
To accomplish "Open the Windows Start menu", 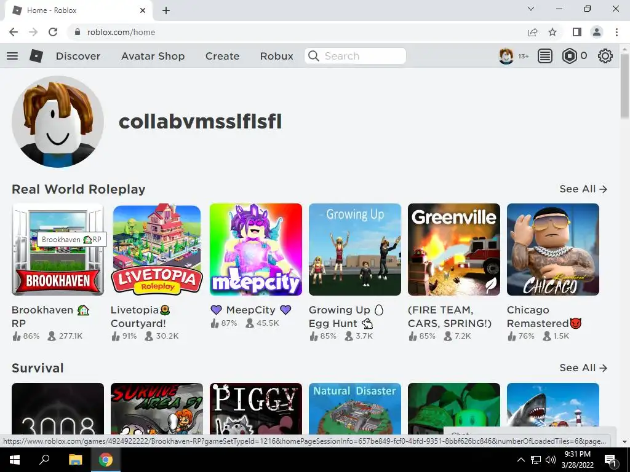I will coord(15,460).
